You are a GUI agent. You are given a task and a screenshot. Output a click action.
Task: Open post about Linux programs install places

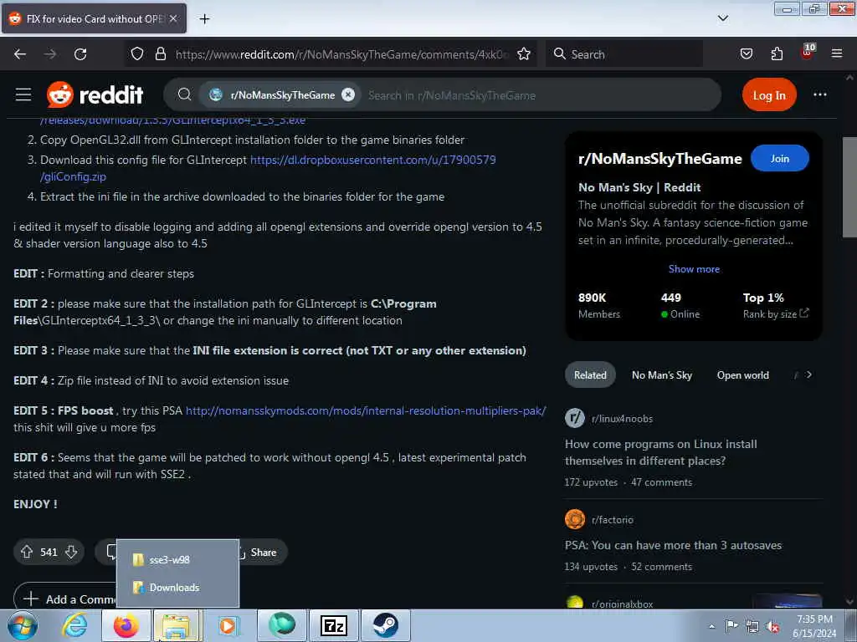(661, 452)
